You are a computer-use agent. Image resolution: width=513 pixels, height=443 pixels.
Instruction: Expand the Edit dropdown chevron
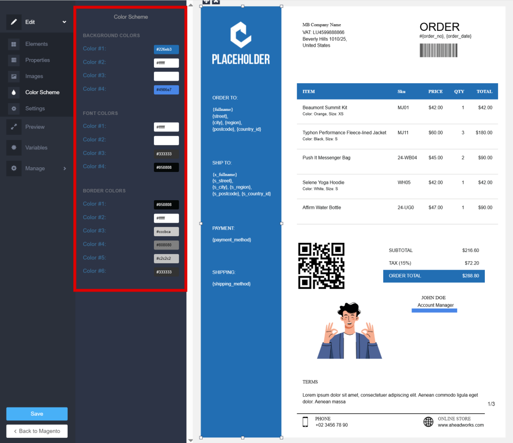point(65,22)
